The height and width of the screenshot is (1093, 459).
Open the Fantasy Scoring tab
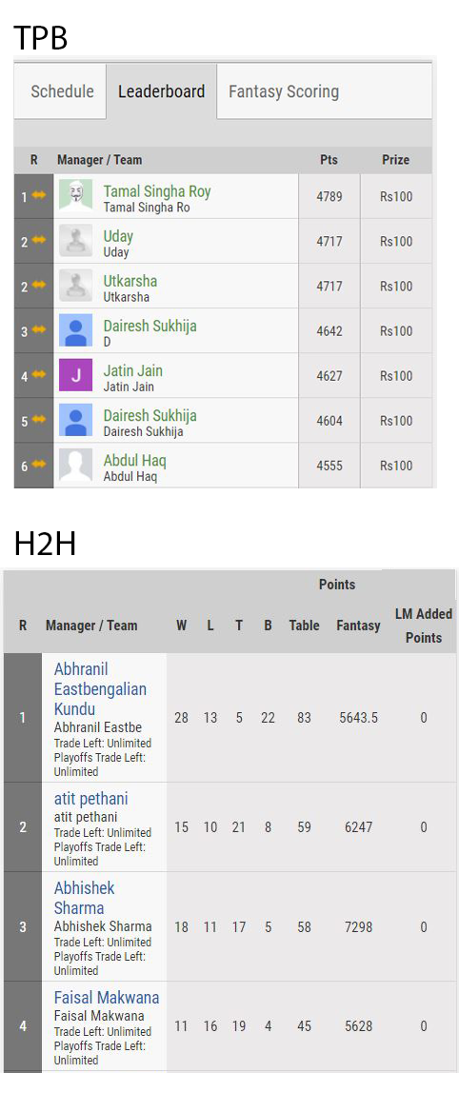[x=284, y=91]
